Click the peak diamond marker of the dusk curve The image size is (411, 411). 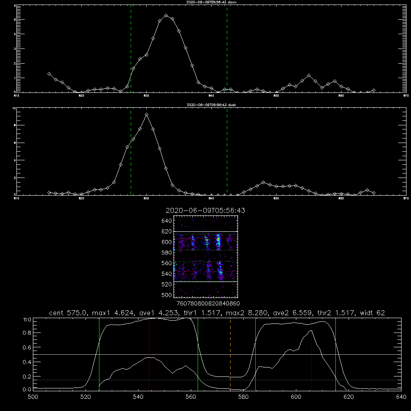(147, 115)
